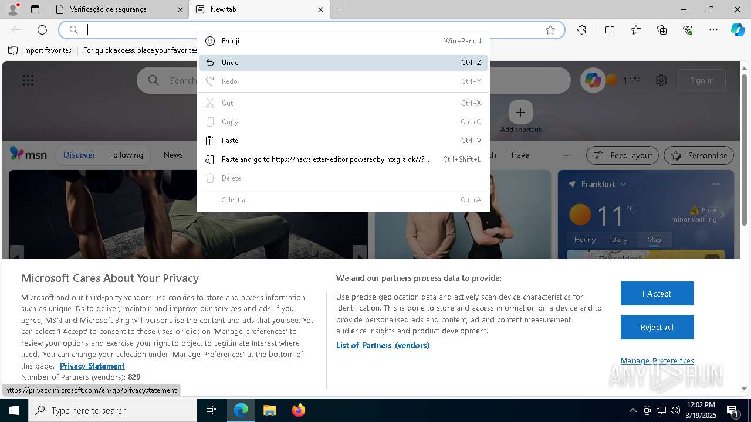Image resolution: width=751 pixels, height=422 pixels.
Task: Close the Verificação de segurança tab
Action: pyautogui.click(x=180, y=9)
